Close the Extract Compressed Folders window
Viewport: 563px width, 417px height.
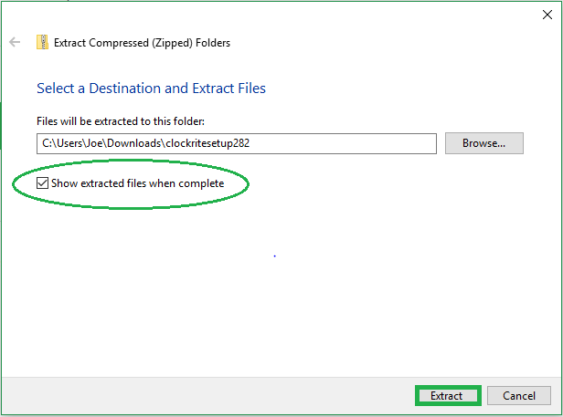click(x=547, y=15)
